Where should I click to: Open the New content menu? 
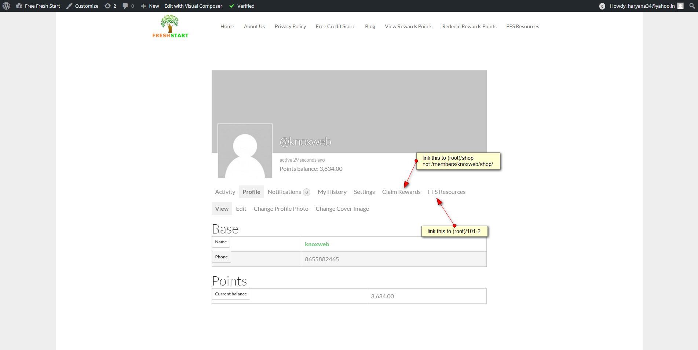click(x=150, y=6)
